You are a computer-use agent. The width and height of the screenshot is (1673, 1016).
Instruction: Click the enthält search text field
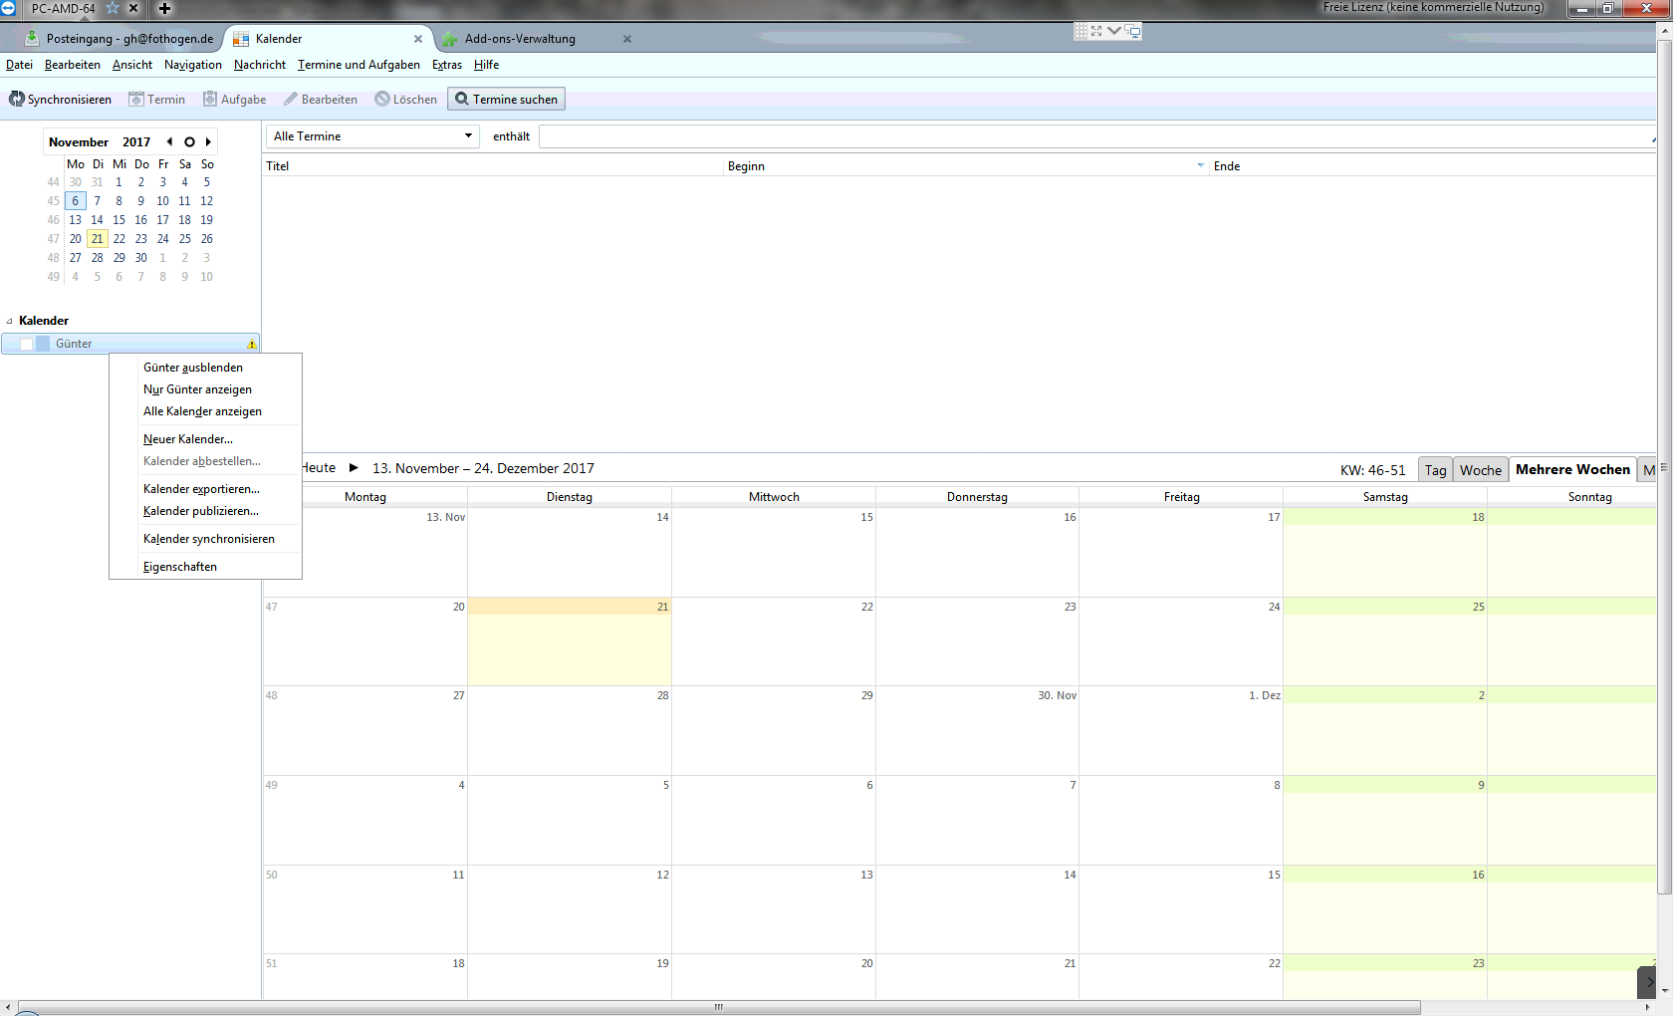point(1095,136)
